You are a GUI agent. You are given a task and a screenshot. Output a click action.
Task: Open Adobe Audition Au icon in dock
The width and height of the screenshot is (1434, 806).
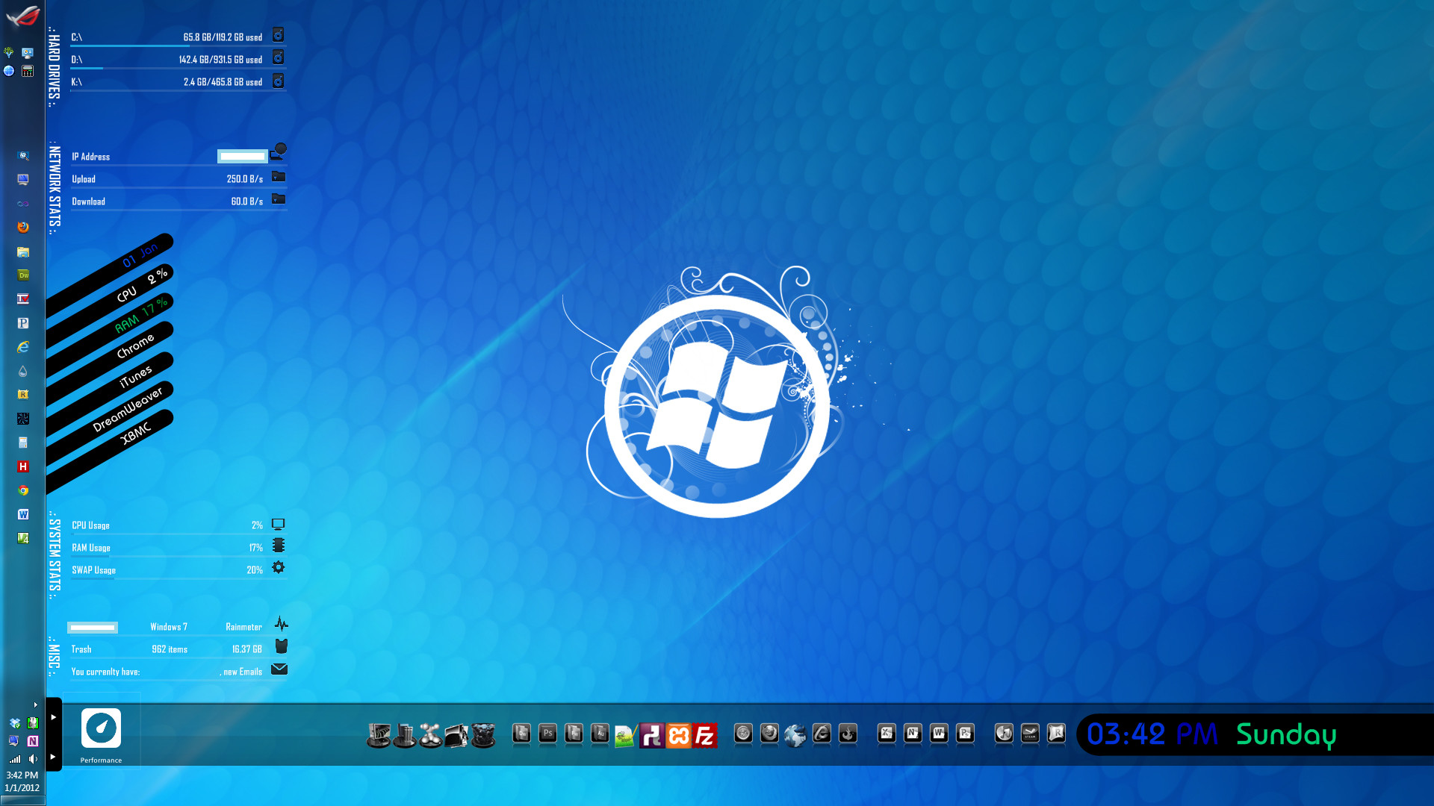click(600, 734)
